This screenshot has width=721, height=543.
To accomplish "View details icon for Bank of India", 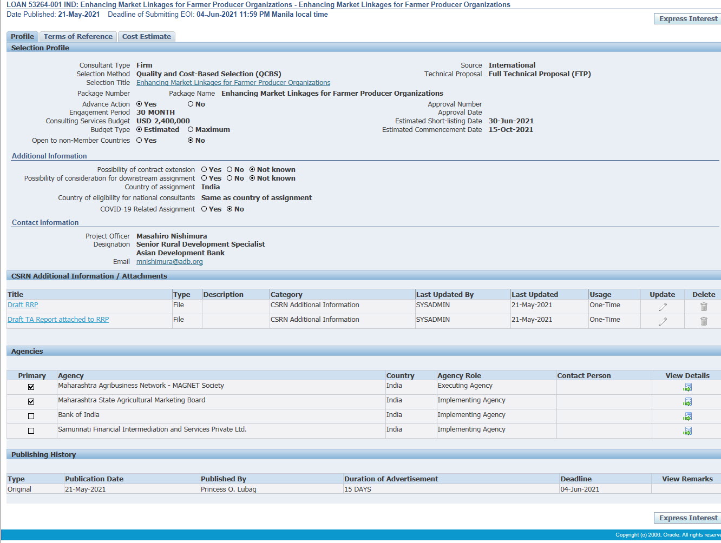I will [x=687, y=416].
